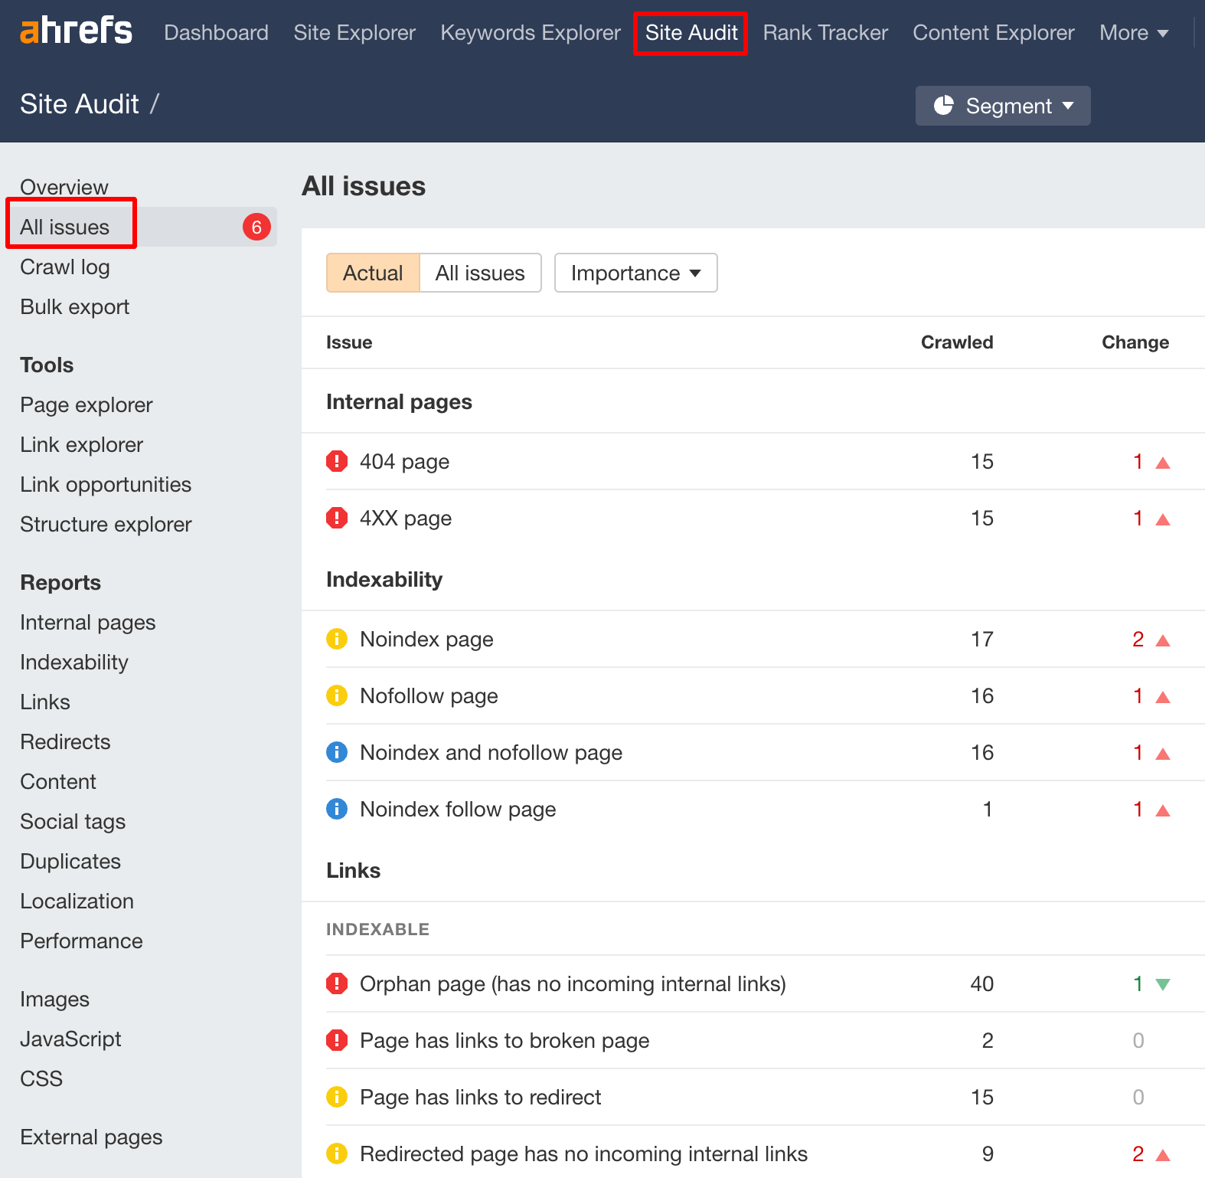Open Bulk export in the sidebar
Viewport: 1205px width, 1178px height.
point(74,306)
